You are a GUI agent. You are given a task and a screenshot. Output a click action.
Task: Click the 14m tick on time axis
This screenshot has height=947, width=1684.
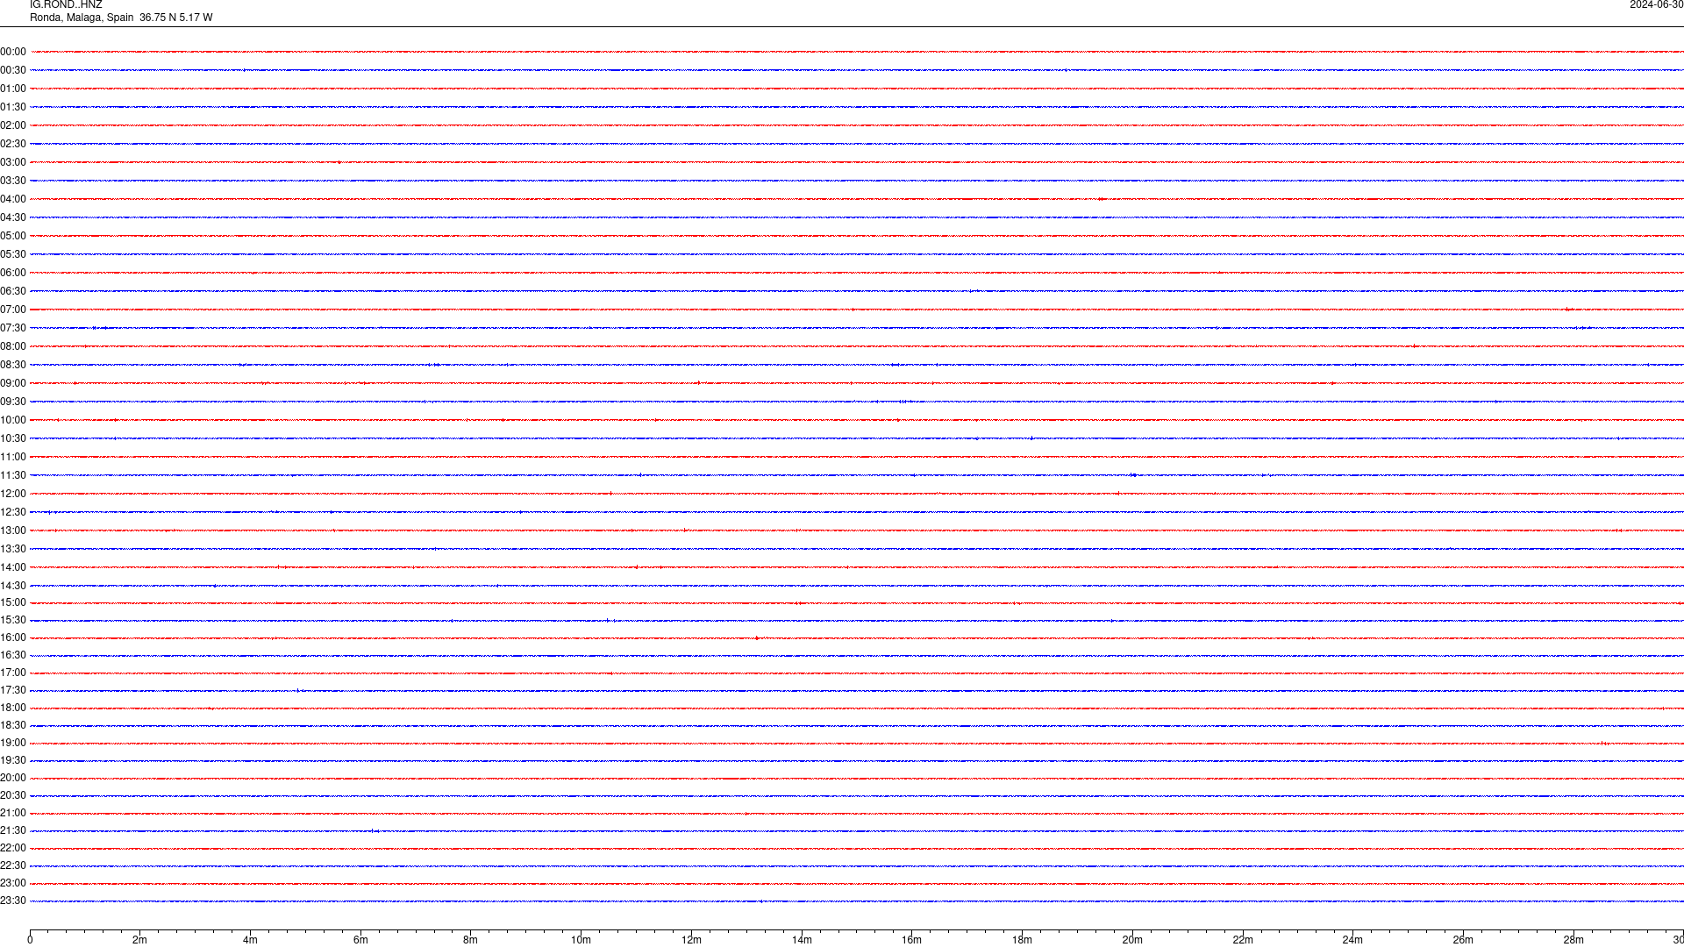point(802,940)
